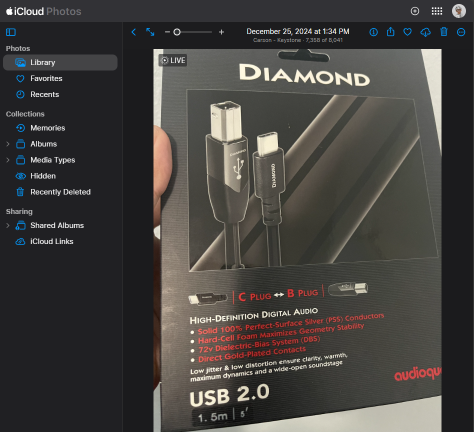Click the LIVE photo badge
The image size is (474, 432).
(172, 60)
